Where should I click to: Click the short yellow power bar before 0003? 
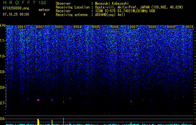[x=52, y=122]
